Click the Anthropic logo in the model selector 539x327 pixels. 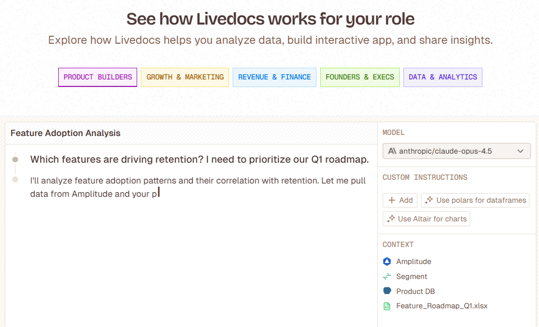click(x=392, y=151)
